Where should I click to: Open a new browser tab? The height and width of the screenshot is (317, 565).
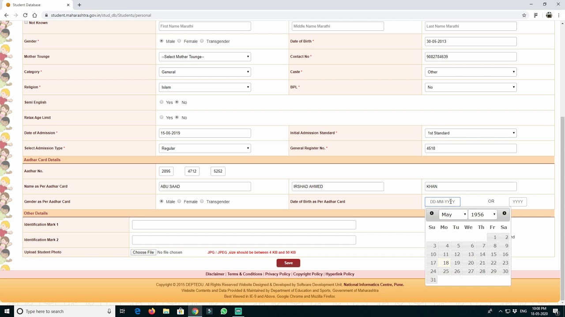79,5
